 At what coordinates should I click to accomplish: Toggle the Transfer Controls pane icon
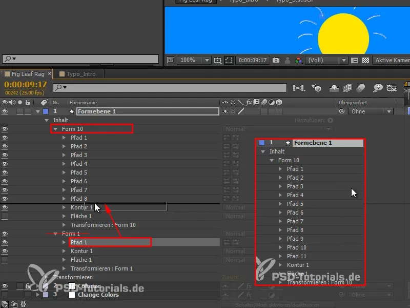point(14,304)
